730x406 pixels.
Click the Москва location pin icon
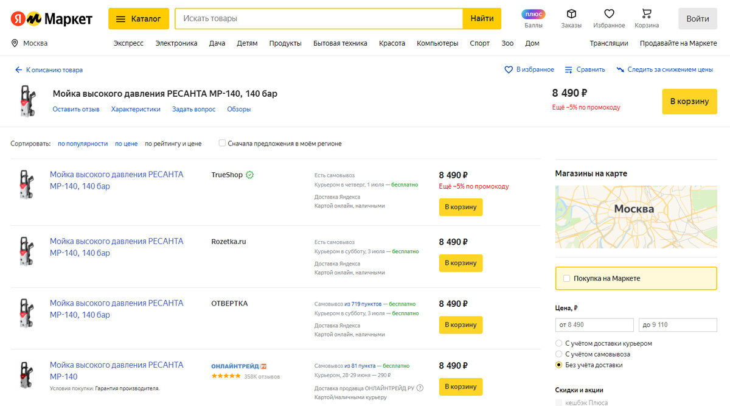click(15, 43)
